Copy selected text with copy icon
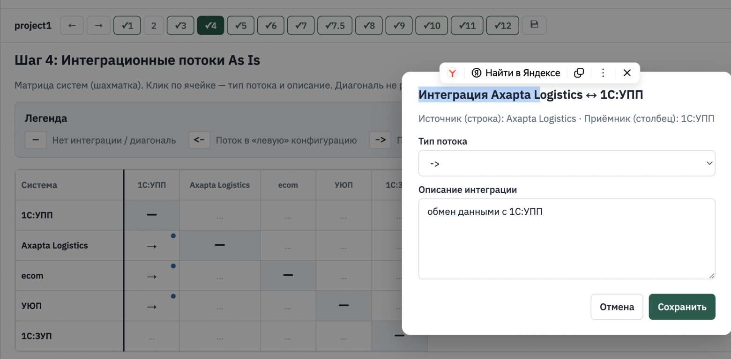The height and width of the screenshot is (359, 731). [579, 73]
